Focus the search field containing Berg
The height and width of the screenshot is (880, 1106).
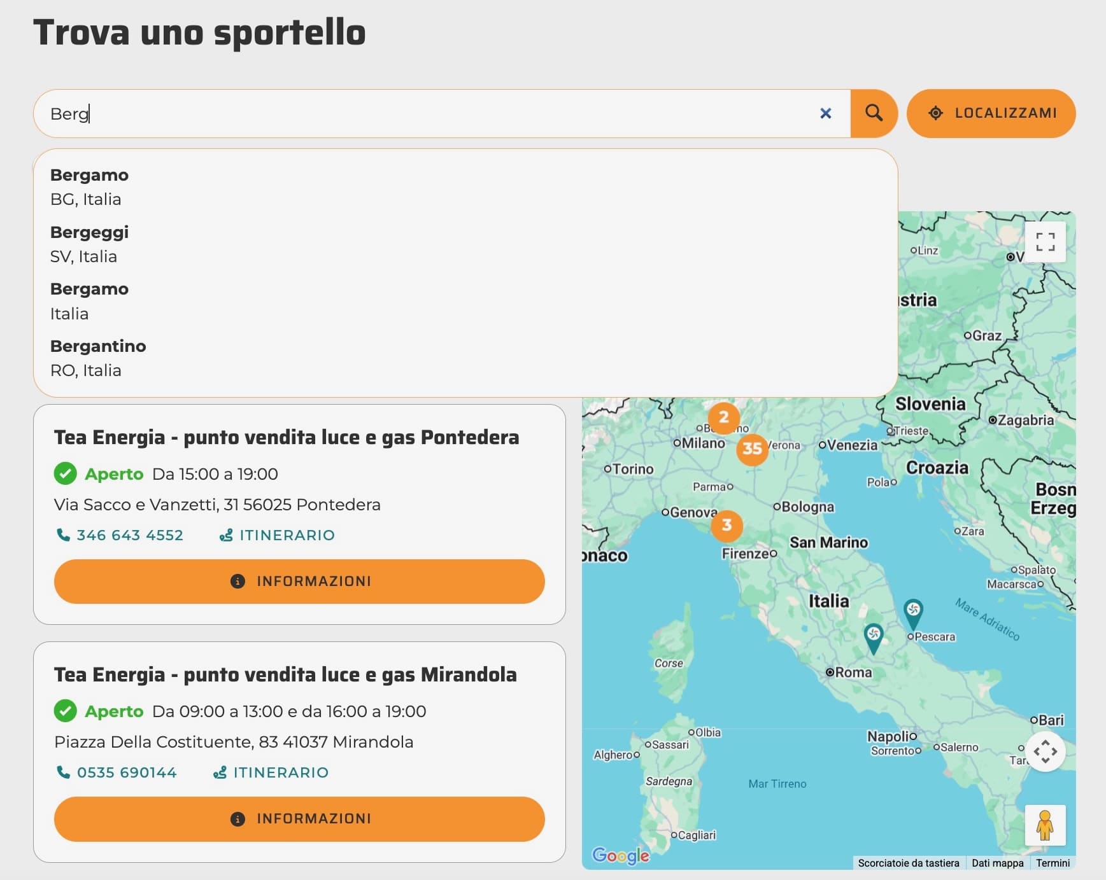pos(433,113)
